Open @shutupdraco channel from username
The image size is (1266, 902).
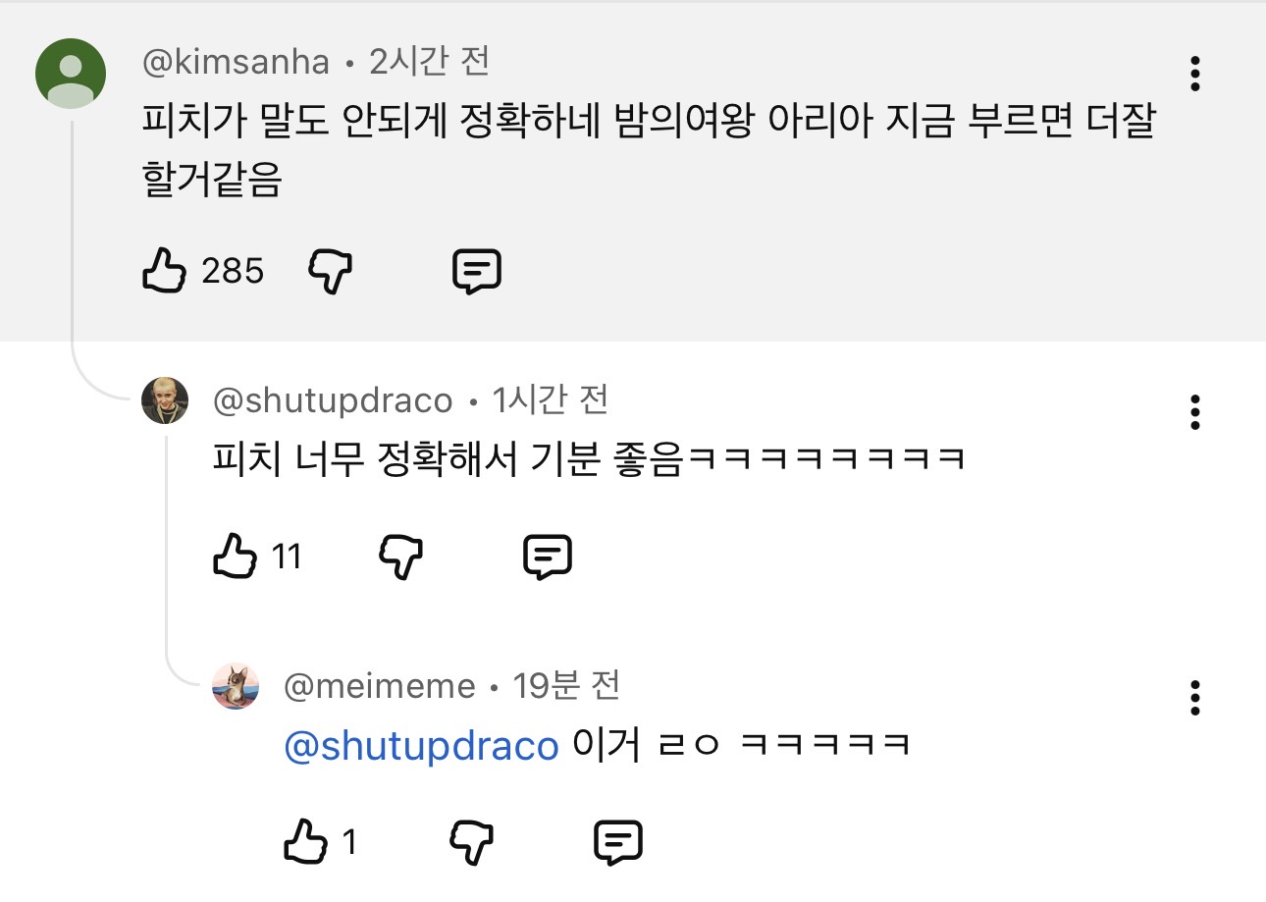(333, 400)
